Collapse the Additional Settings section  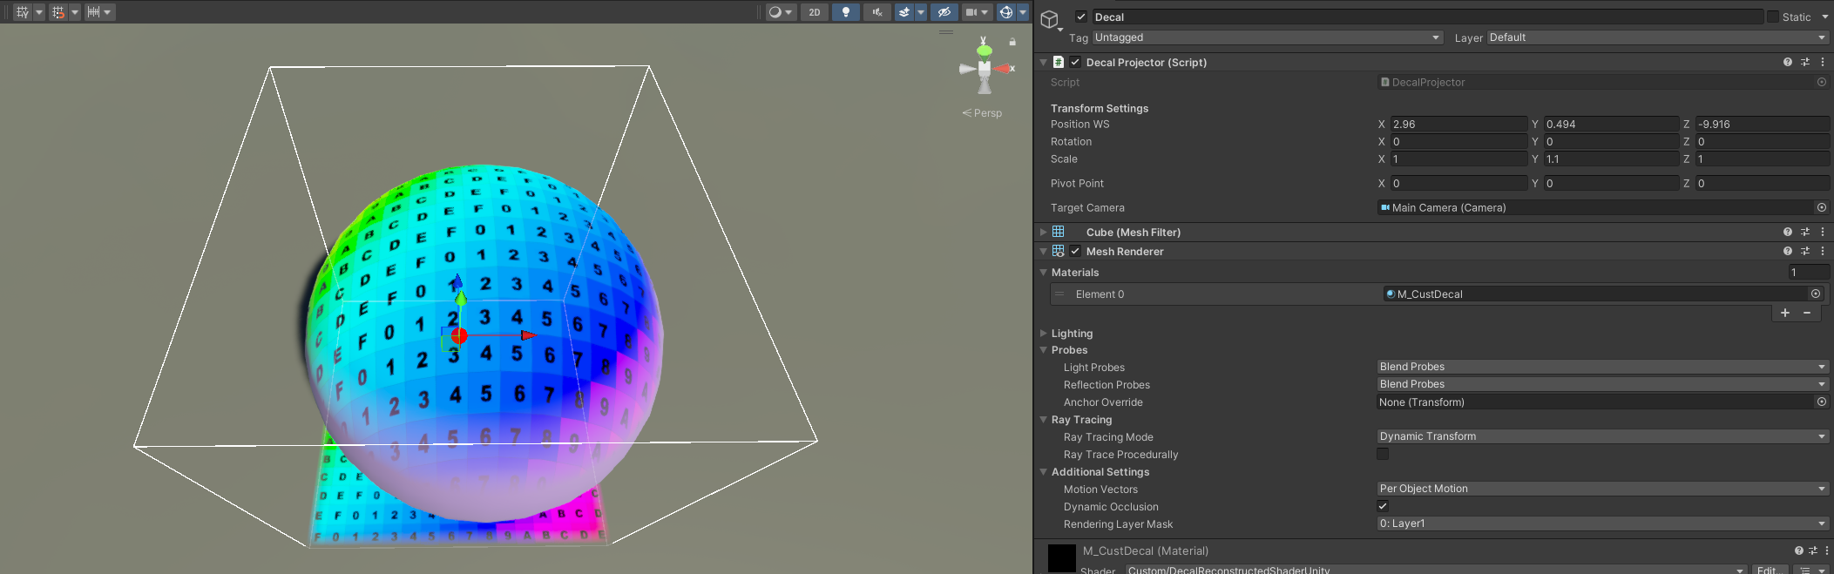[1044, 472]
